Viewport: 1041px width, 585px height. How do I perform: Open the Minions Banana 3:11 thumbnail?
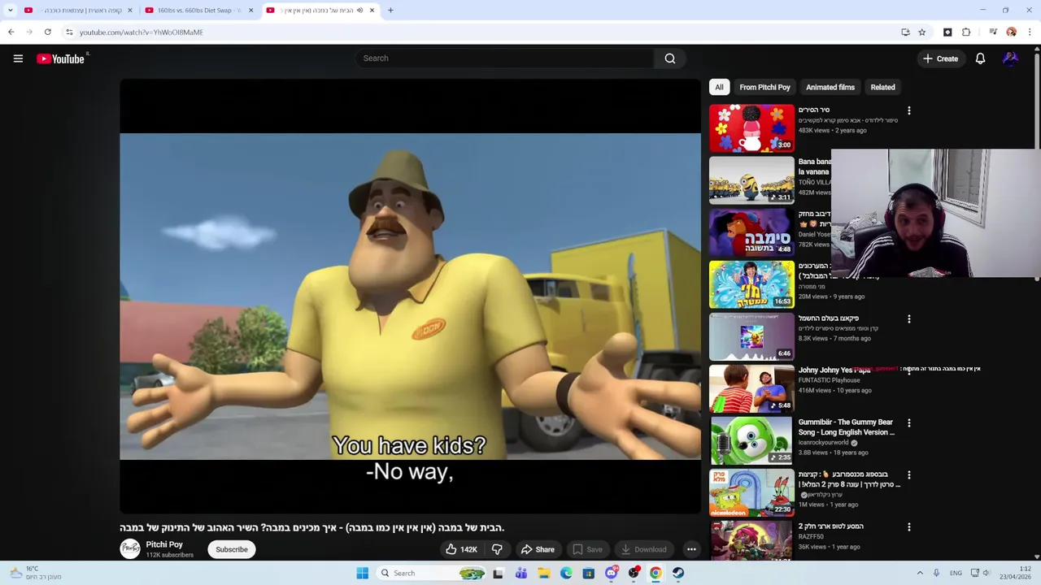tap(751, 180)
